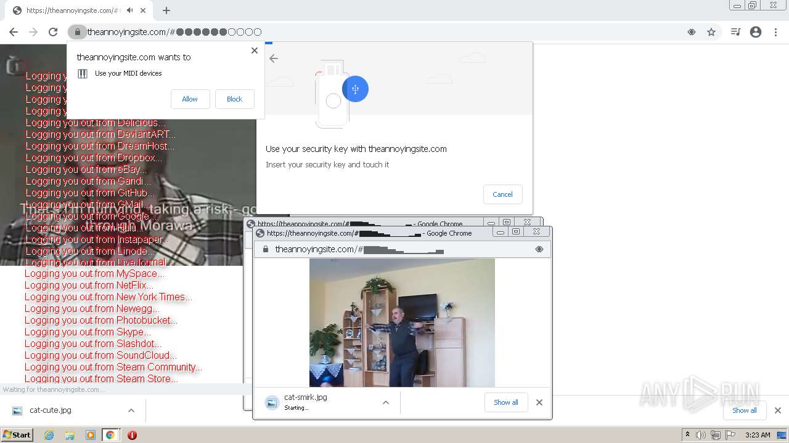Click 'Logging you out from Photobucket...' text
This screenshot has width=789, height=443.
point(101,321)
